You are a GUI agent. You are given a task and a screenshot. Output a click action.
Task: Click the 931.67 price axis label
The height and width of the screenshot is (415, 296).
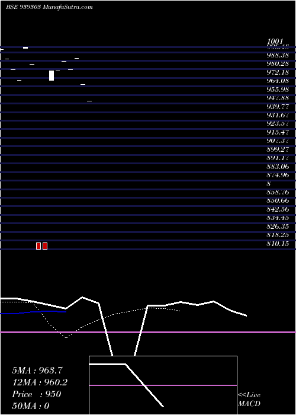278,115
